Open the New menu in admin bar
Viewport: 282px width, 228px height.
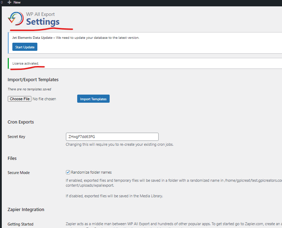(x=14, y=2)
